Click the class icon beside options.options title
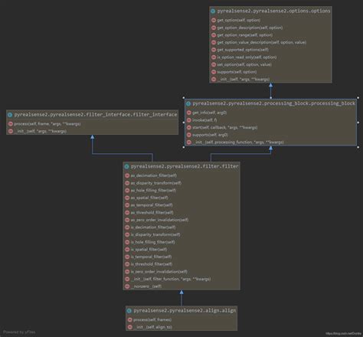This screenshot has width=363, height=337. [213, 11]
